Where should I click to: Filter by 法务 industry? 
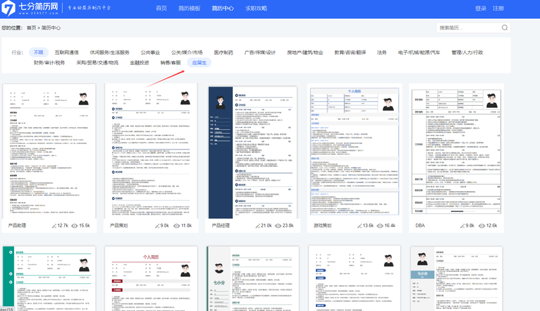382,53
